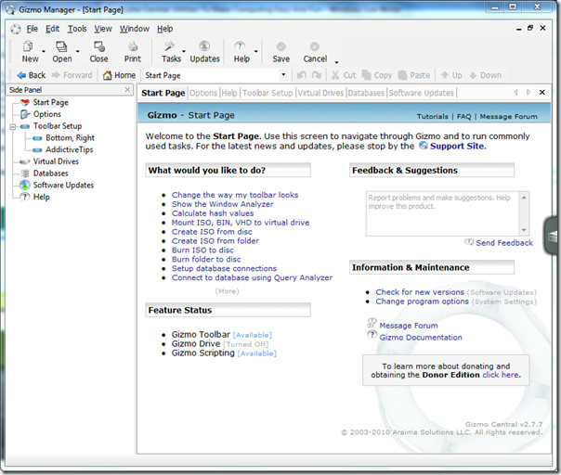Viewport: 561px width, 475px height.
Task: Click Burn ISO to disc link
Action: pos(202,250)
